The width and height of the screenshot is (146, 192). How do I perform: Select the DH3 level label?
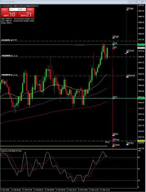click(115, 97)
